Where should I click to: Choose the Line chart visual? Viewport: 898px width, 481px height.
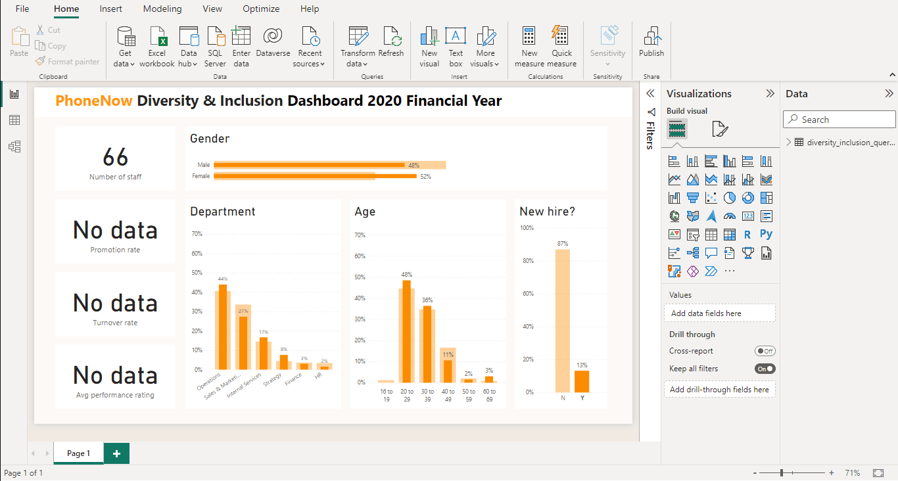coord(674,179)
